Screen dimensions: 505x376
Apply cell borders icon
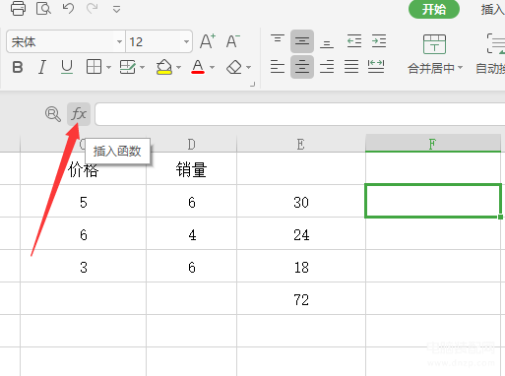(x=94, y=67)
